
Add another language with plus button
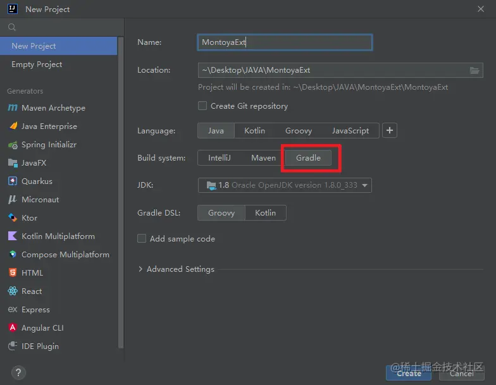[x=390, y=130]
